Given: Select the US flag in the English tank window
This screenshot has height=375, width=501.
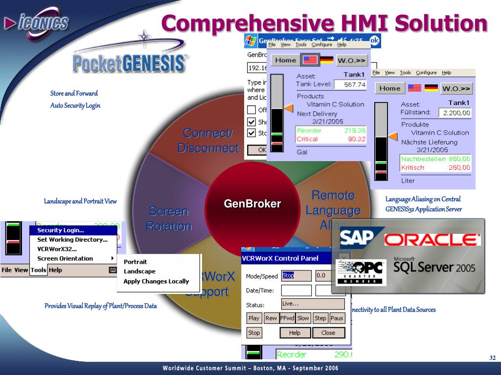Looking at the screenshot, I should point(310,60).
